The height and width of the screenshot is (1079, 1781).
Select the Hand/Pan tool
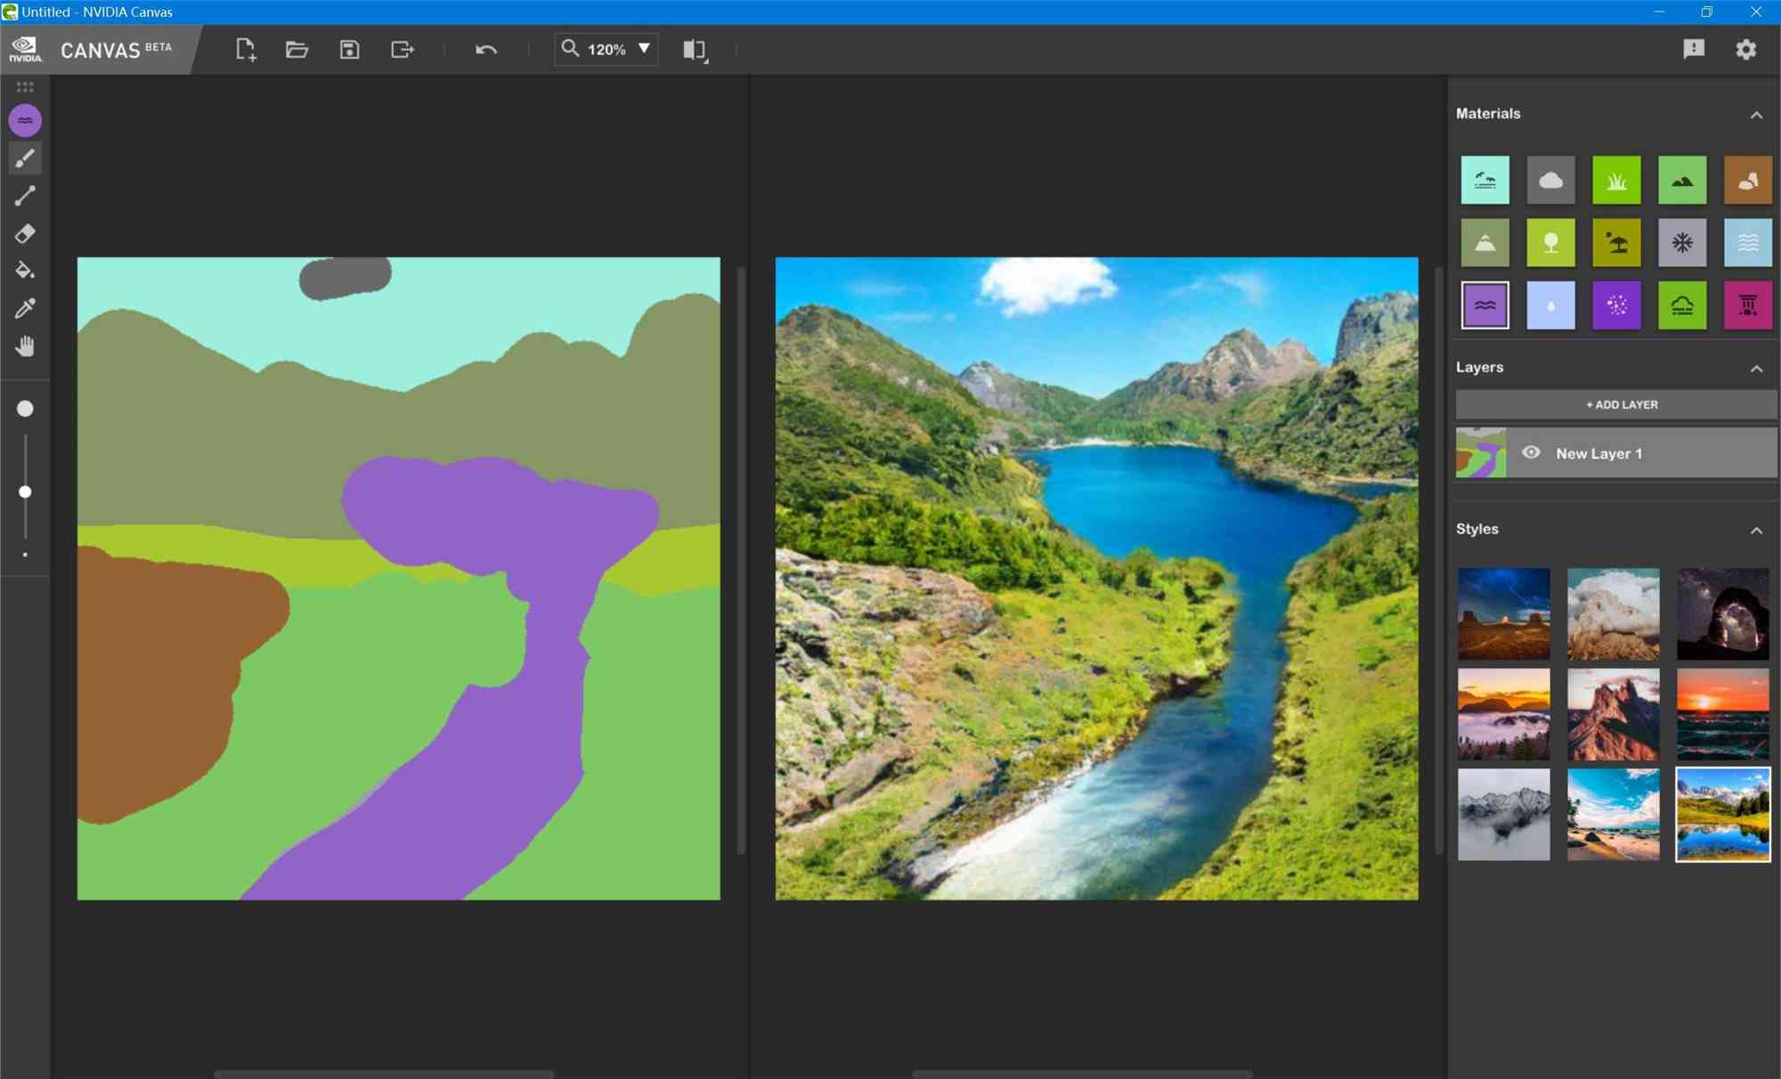click(x=26, y=346)
